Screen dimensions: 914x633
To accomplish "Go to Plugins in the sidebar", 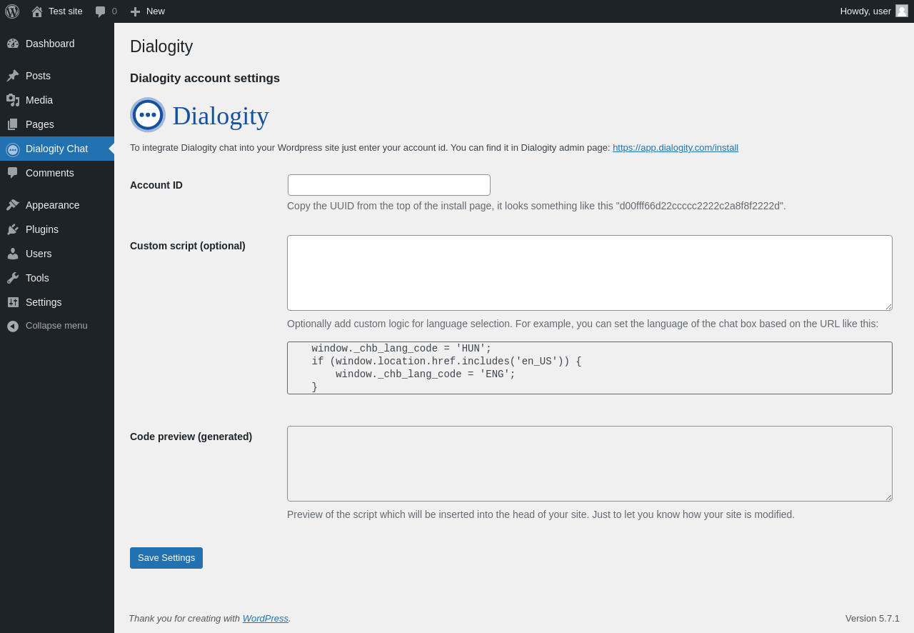I will point(42,229).
